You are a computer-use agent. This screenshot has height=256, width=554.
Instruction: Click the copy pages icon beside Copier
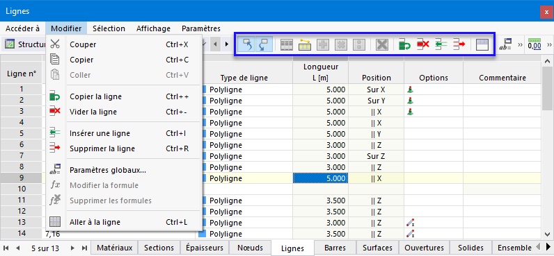pos(55,60)
